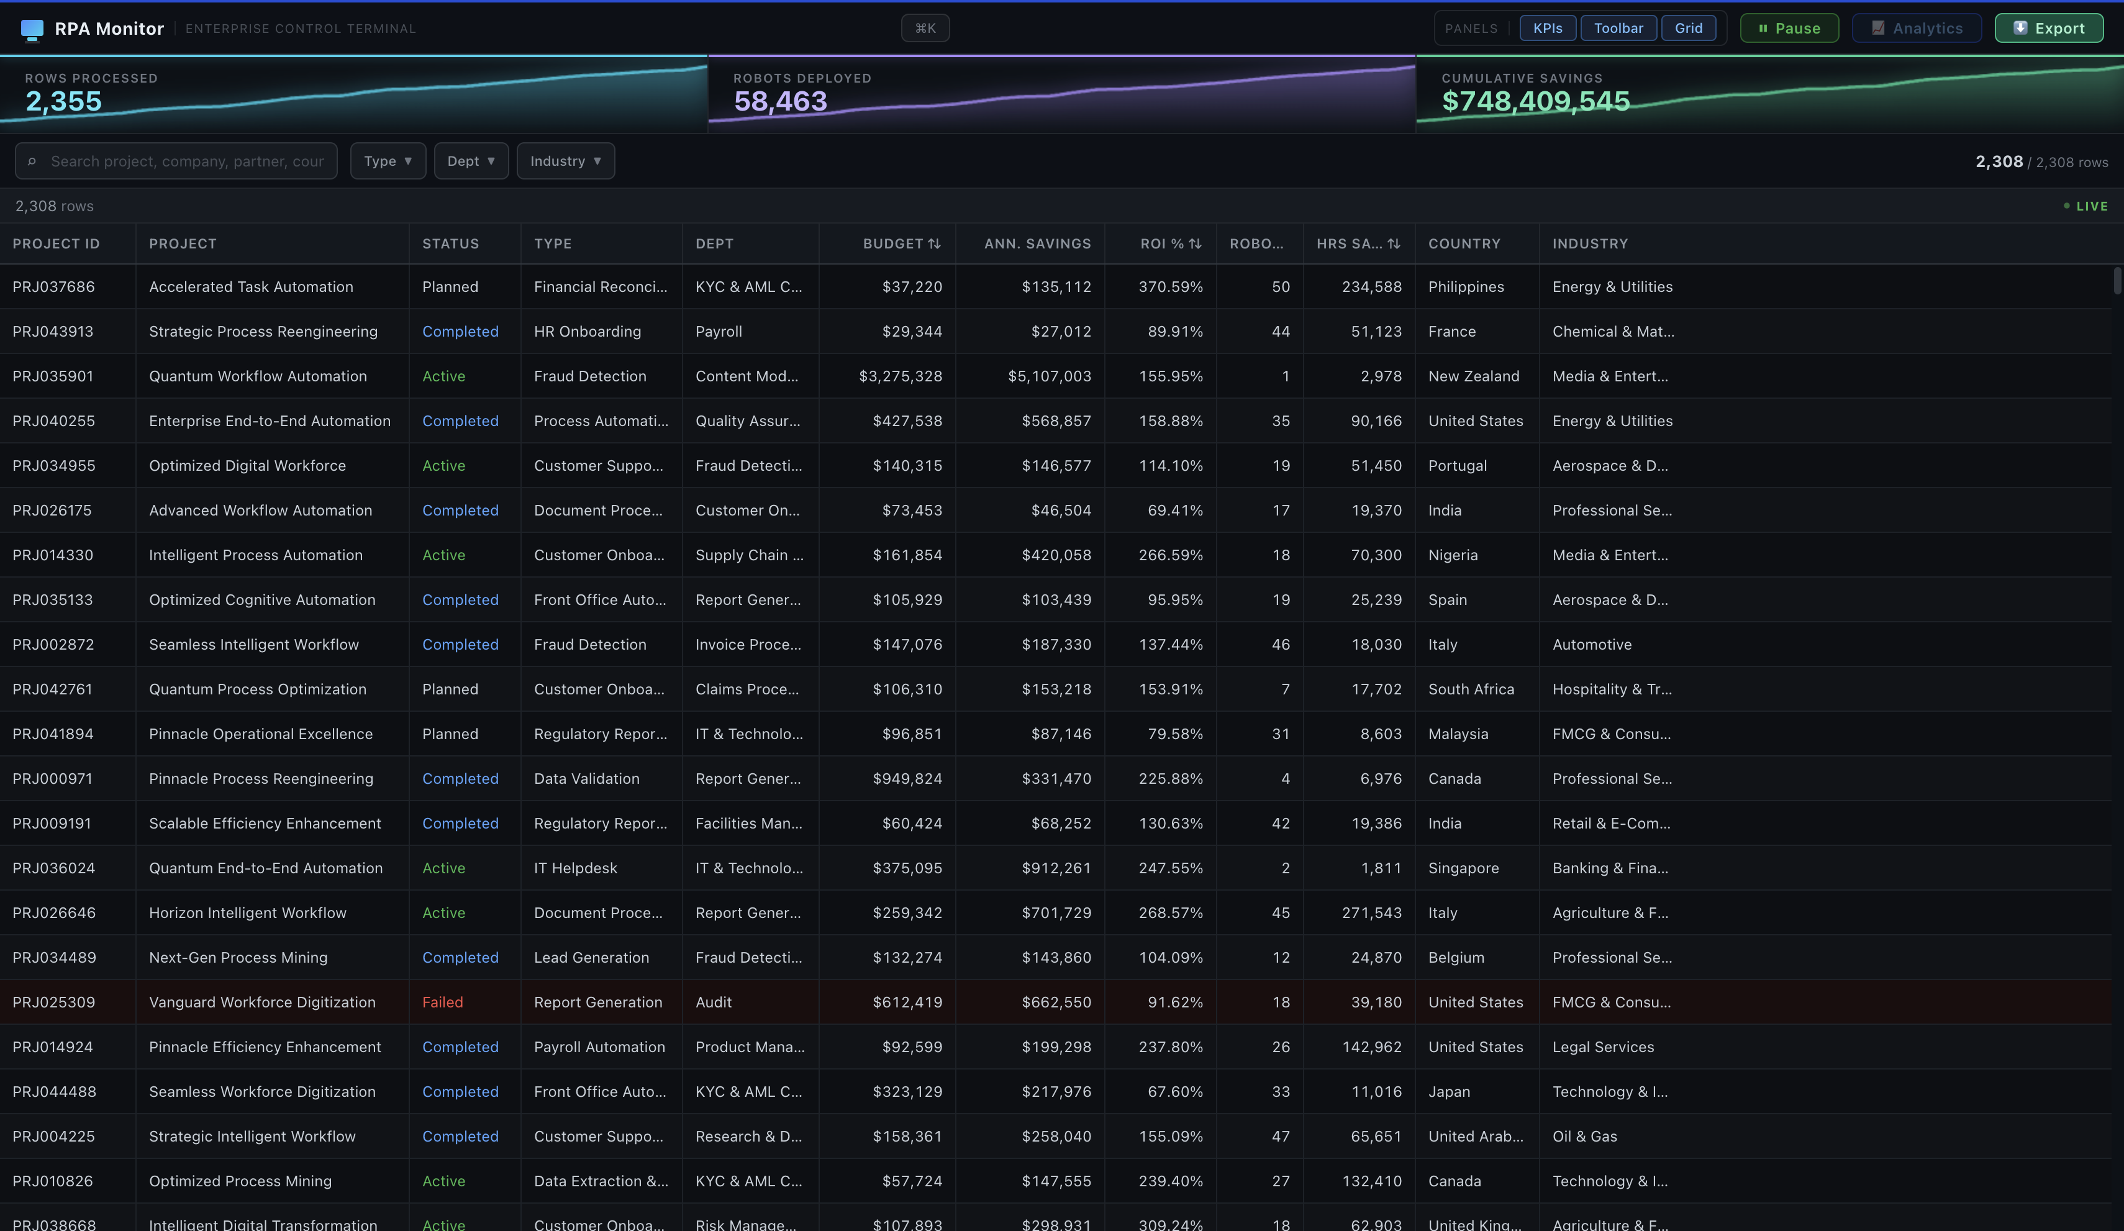Click Planned status of PRJ042761
The image size is (2124, 1231).
point(450,689)
